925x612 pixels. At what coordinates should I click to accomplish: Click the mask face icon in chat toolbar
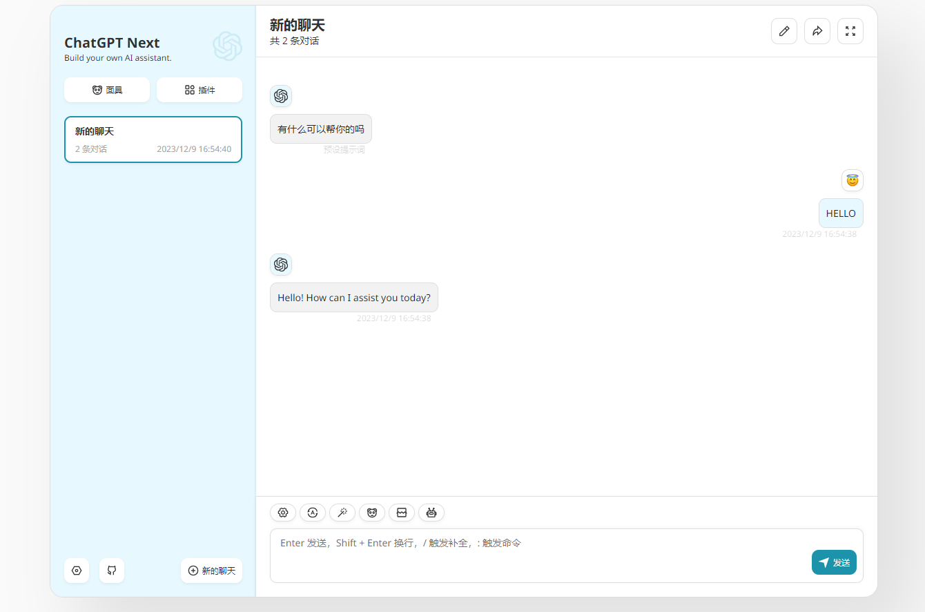click(372, 513)
